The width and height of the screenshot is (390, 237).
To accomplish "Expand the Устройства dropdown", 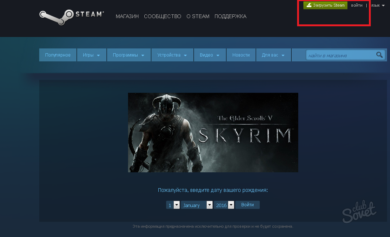I will [x=172, y=55].
